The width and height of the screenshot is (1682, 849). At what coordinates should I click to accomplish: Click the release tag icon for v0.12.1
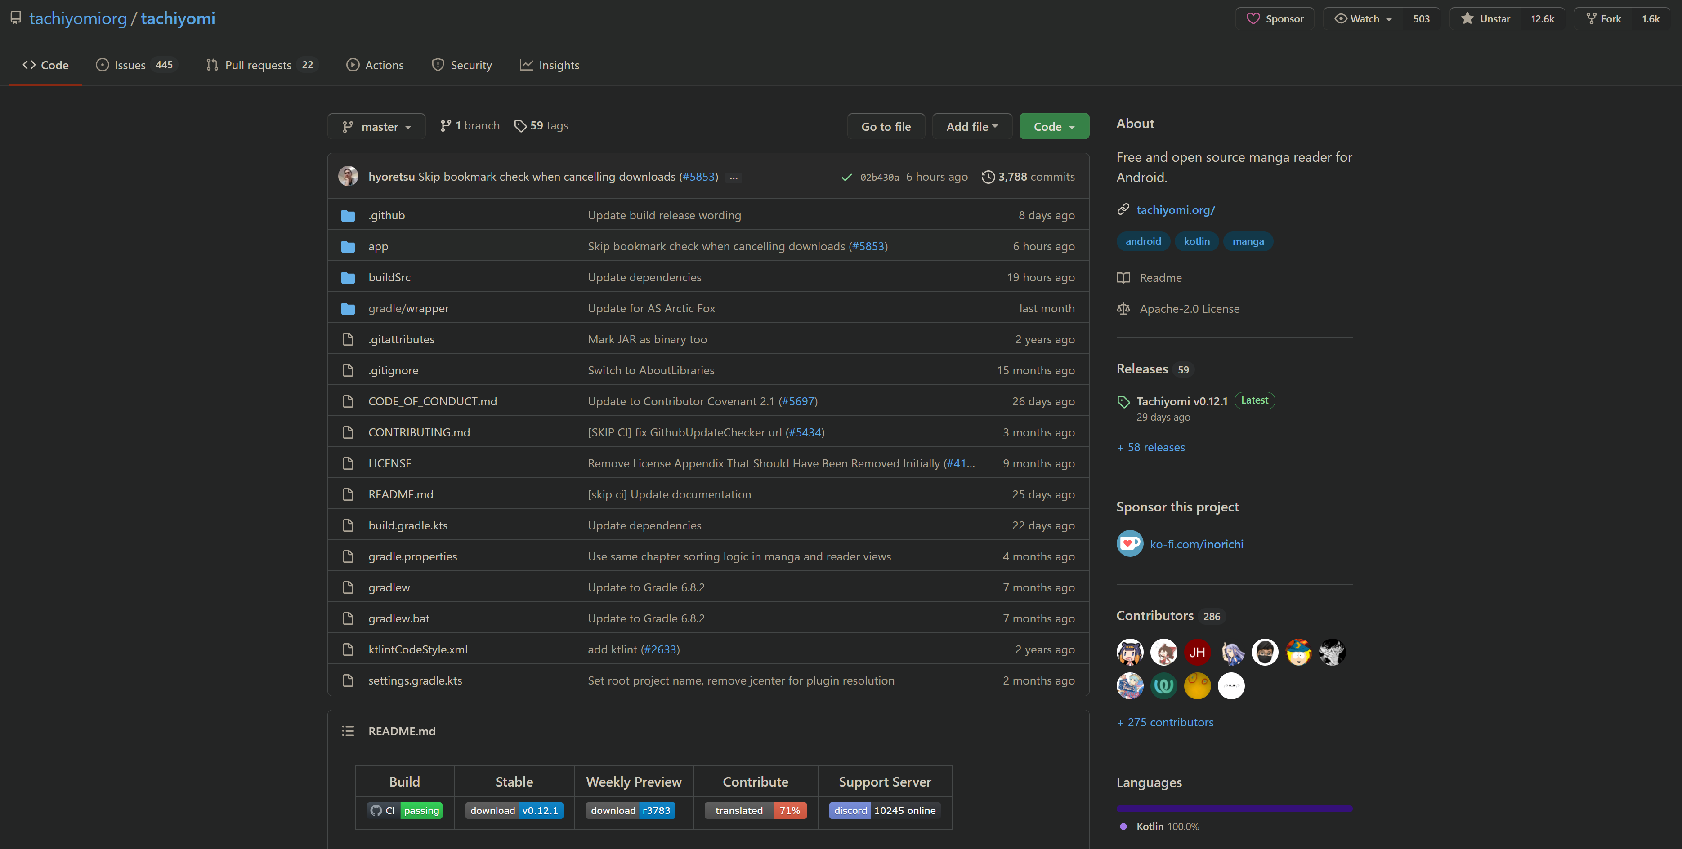(1123, 402)
